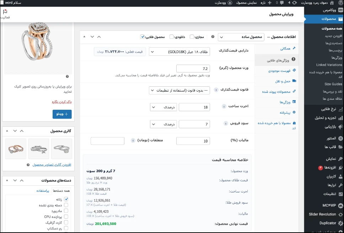Click the مالیات (%) tax input field
The image size is (344, 233).
coord(193,141)
